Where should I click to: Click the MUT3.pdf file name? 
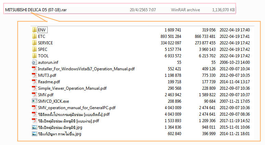pyautogui.click(x=47, y=75)
